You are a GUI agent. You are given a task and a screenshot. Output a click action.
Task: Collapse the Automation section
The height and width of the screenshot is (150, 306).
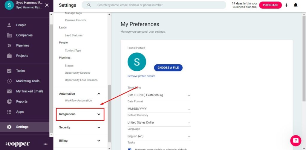[x=99, y=94]
